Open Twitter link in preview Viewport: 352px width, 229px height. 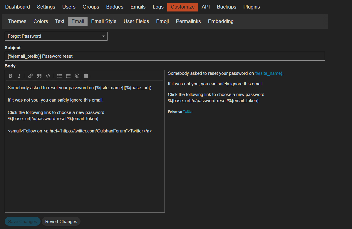coord(188,112)
